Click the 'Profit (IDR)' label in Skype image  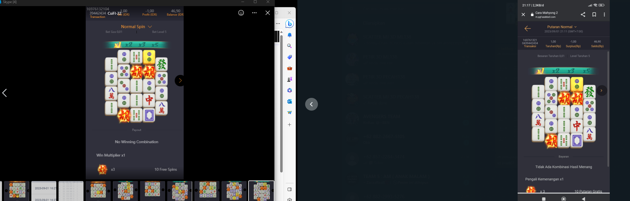coord(150,15)
